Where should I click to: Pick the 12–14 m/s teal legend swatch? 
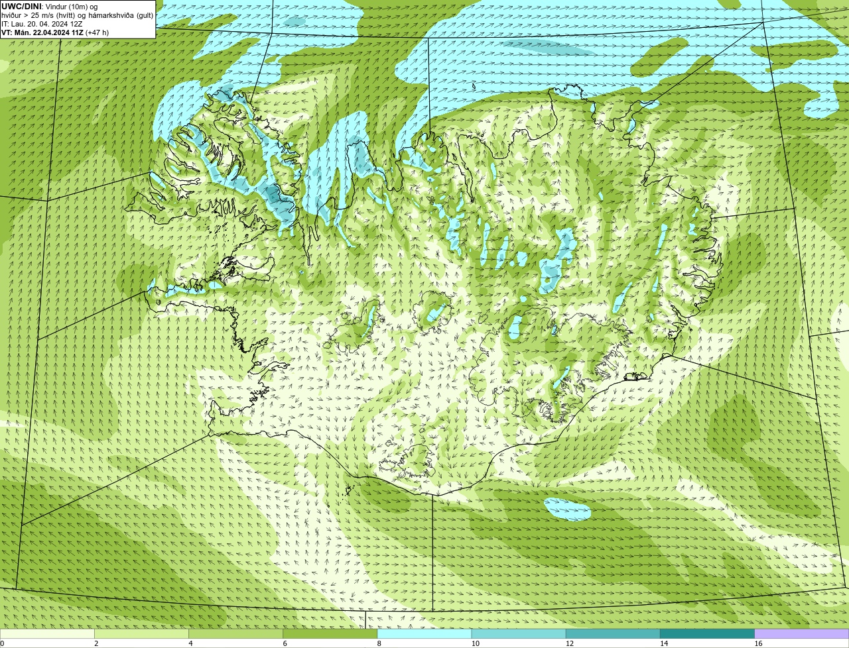(x=613, y=634)
